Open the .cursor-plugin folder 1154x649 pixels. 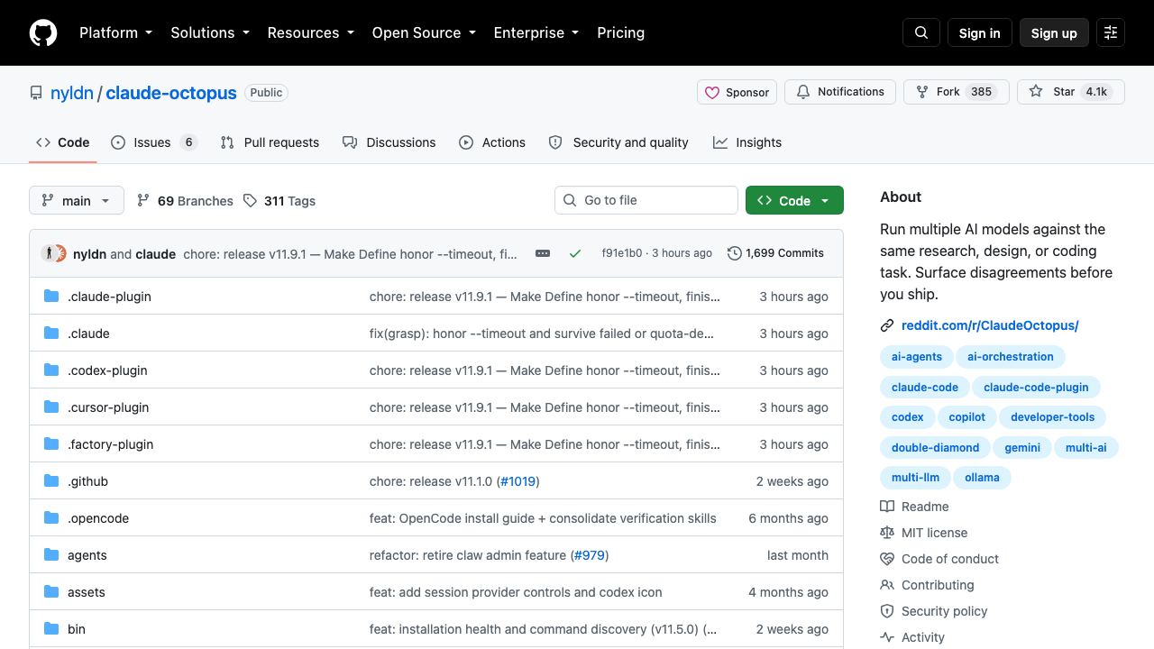coord(108,407)
